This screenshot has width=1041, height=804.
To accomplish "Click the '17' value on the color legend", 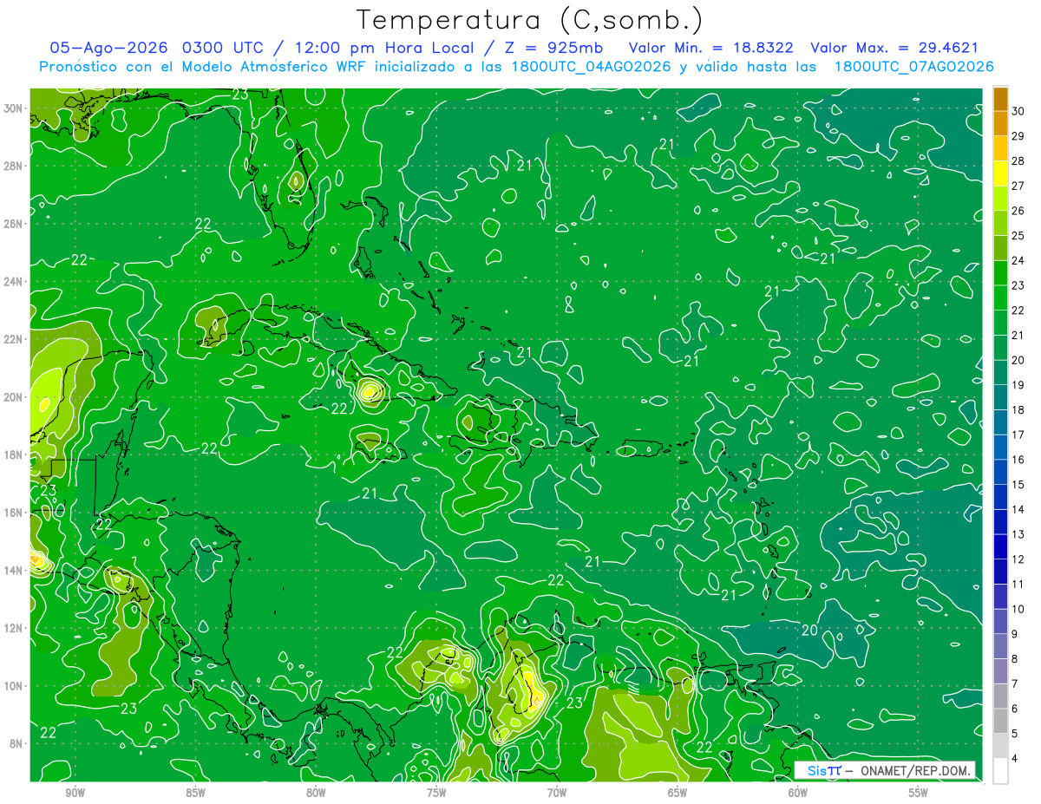I will pos(1018,435).
